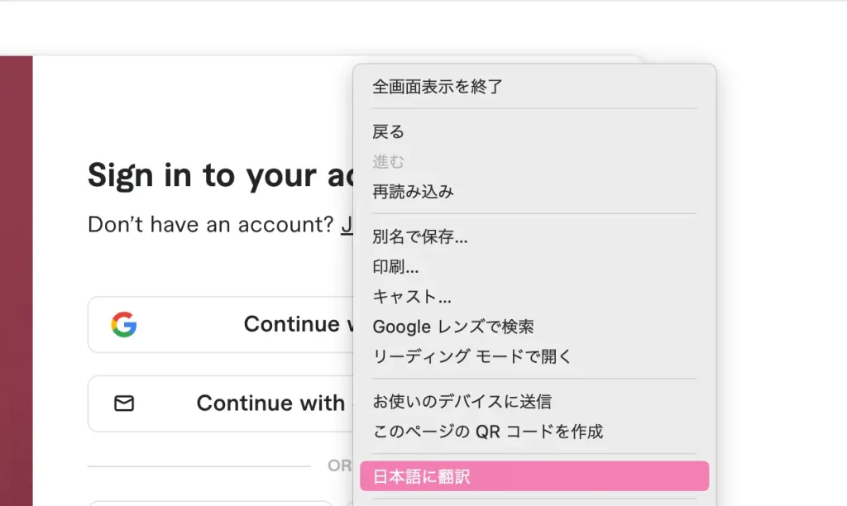This screenshot has height=506, width=847.
Task: Open the page with リーディング モードで開く
Action: [471, 356]
